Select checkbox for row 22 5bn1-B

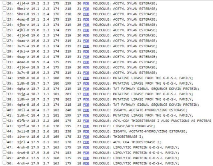[4, 14]
